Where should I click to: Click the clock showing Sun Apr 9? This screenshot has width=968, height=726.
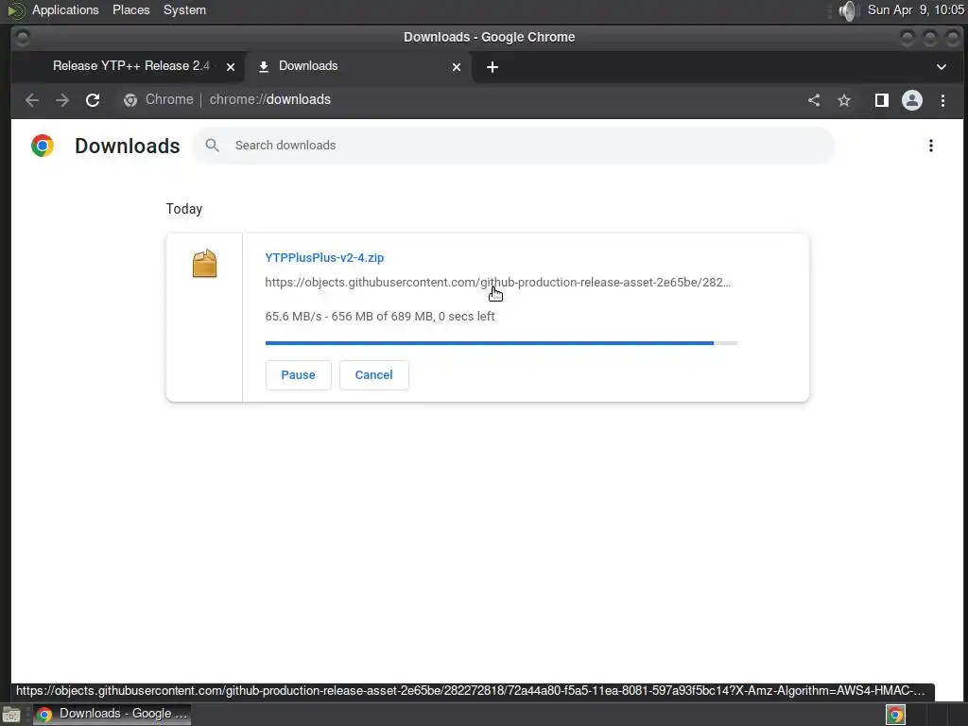[x=915, y=9]
